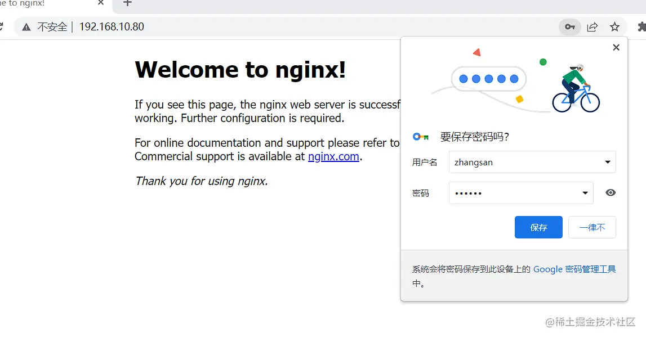Click the 一律不 button to decline saving

tap(592, 227)
